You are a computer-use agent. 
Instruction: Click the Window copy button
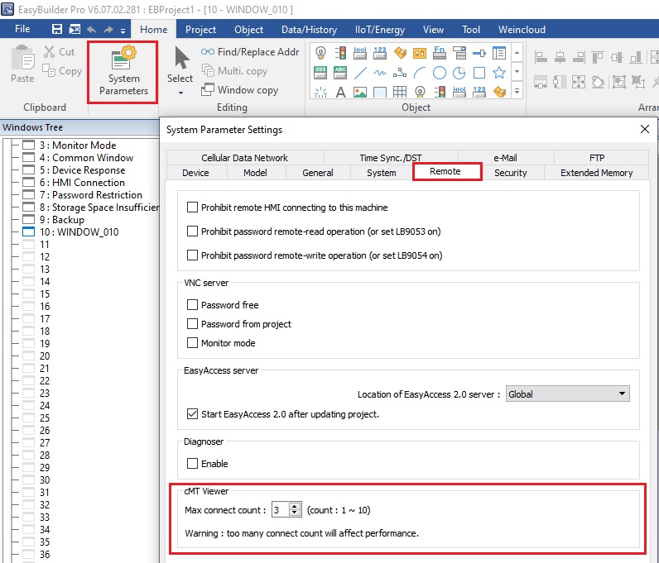(x=239, y=89)
